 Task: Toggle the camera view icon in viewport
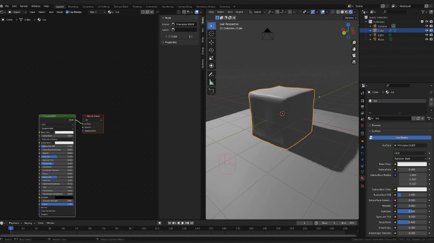[354, 55]
